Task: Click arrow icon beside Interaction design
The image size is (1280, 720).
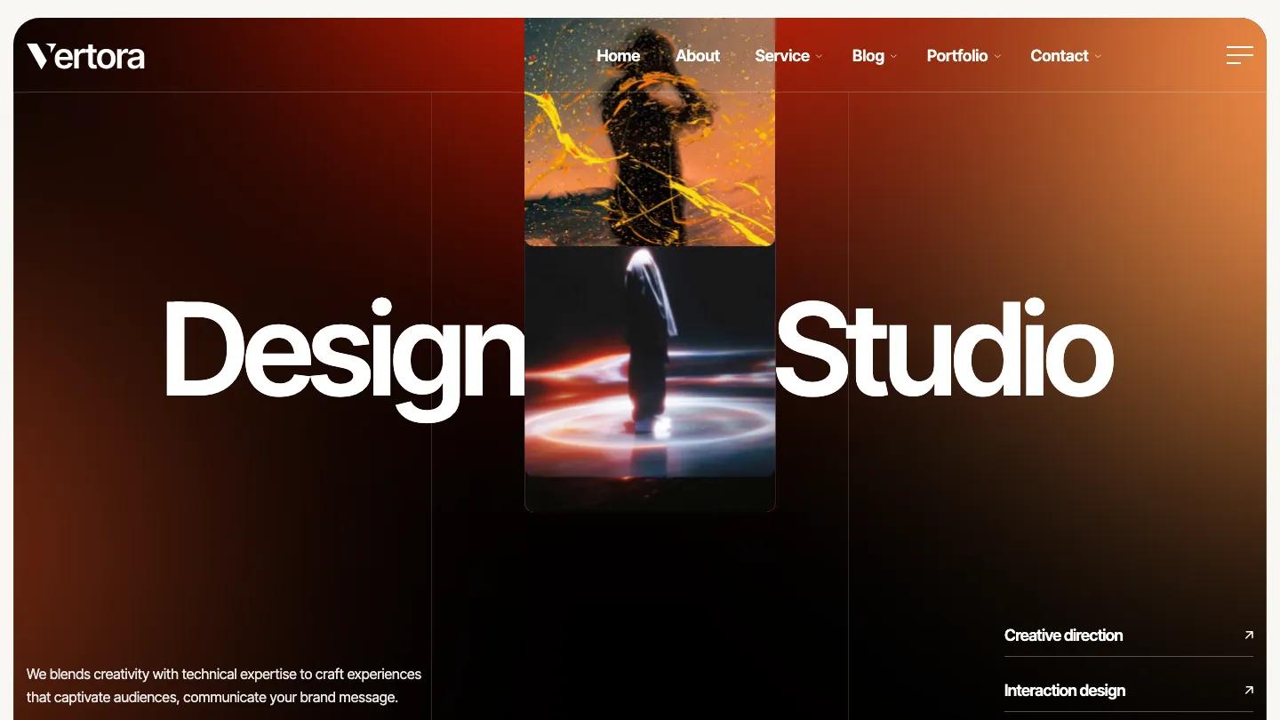Action: coord(1249,690)
